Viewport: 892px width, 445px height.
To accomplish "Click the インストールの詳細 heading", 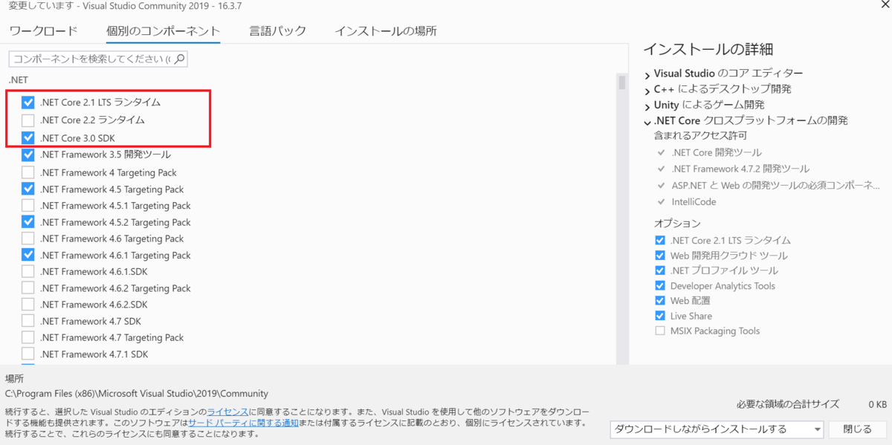I will tap(708, 49).
